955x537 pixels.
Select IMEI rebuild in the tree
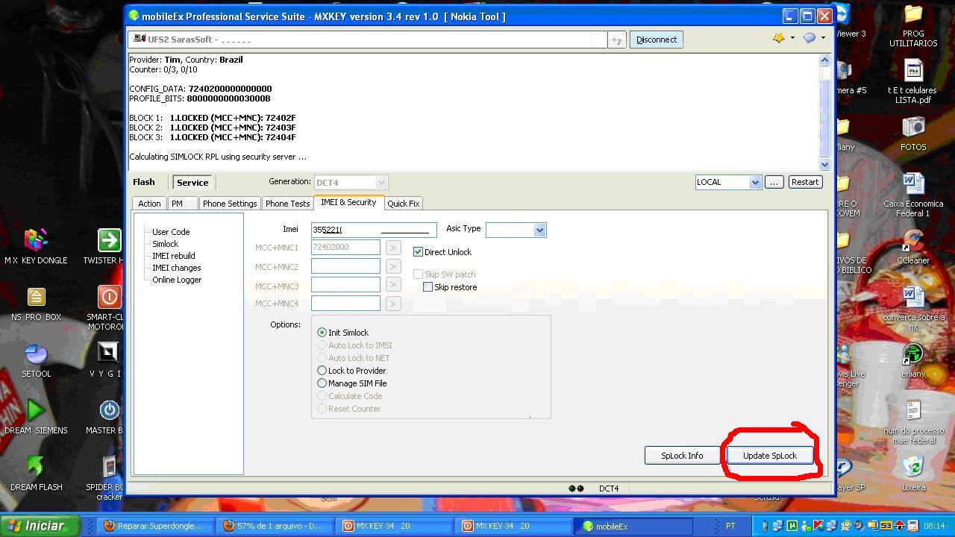click(174, 256)
